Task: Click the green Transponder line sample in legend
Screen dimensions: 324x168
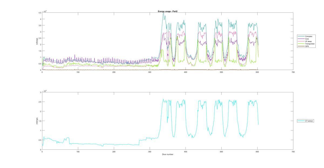Action: [x=301, y=44]
